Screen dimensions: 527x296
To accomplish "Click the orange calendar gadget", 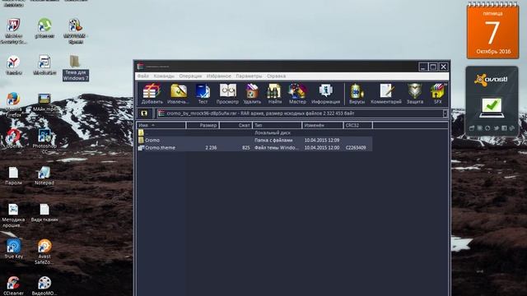I will click(492, 31).
